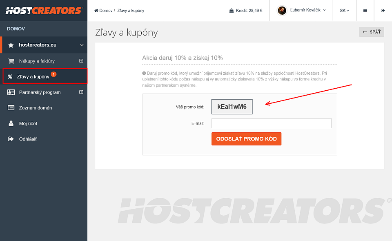Viewport: 392px width, 241px height.
Task: Click the 'Váš promo kód:' label
Action: [x=190, y=107]
